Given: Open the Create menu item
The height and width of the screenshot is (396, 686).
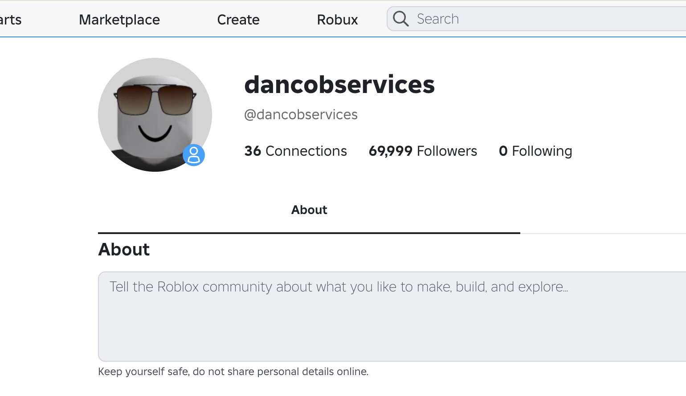Looking at the screenshot, I should tap(238, 20).
